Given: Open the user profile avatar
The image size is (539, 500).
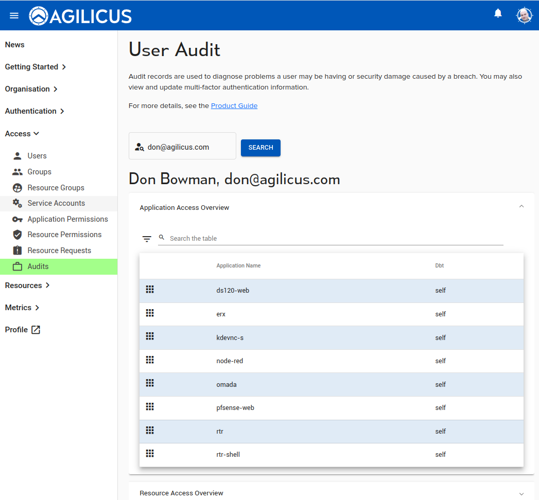Looking at the screenshot, I should pyautogui.click(x=524, y=15).
